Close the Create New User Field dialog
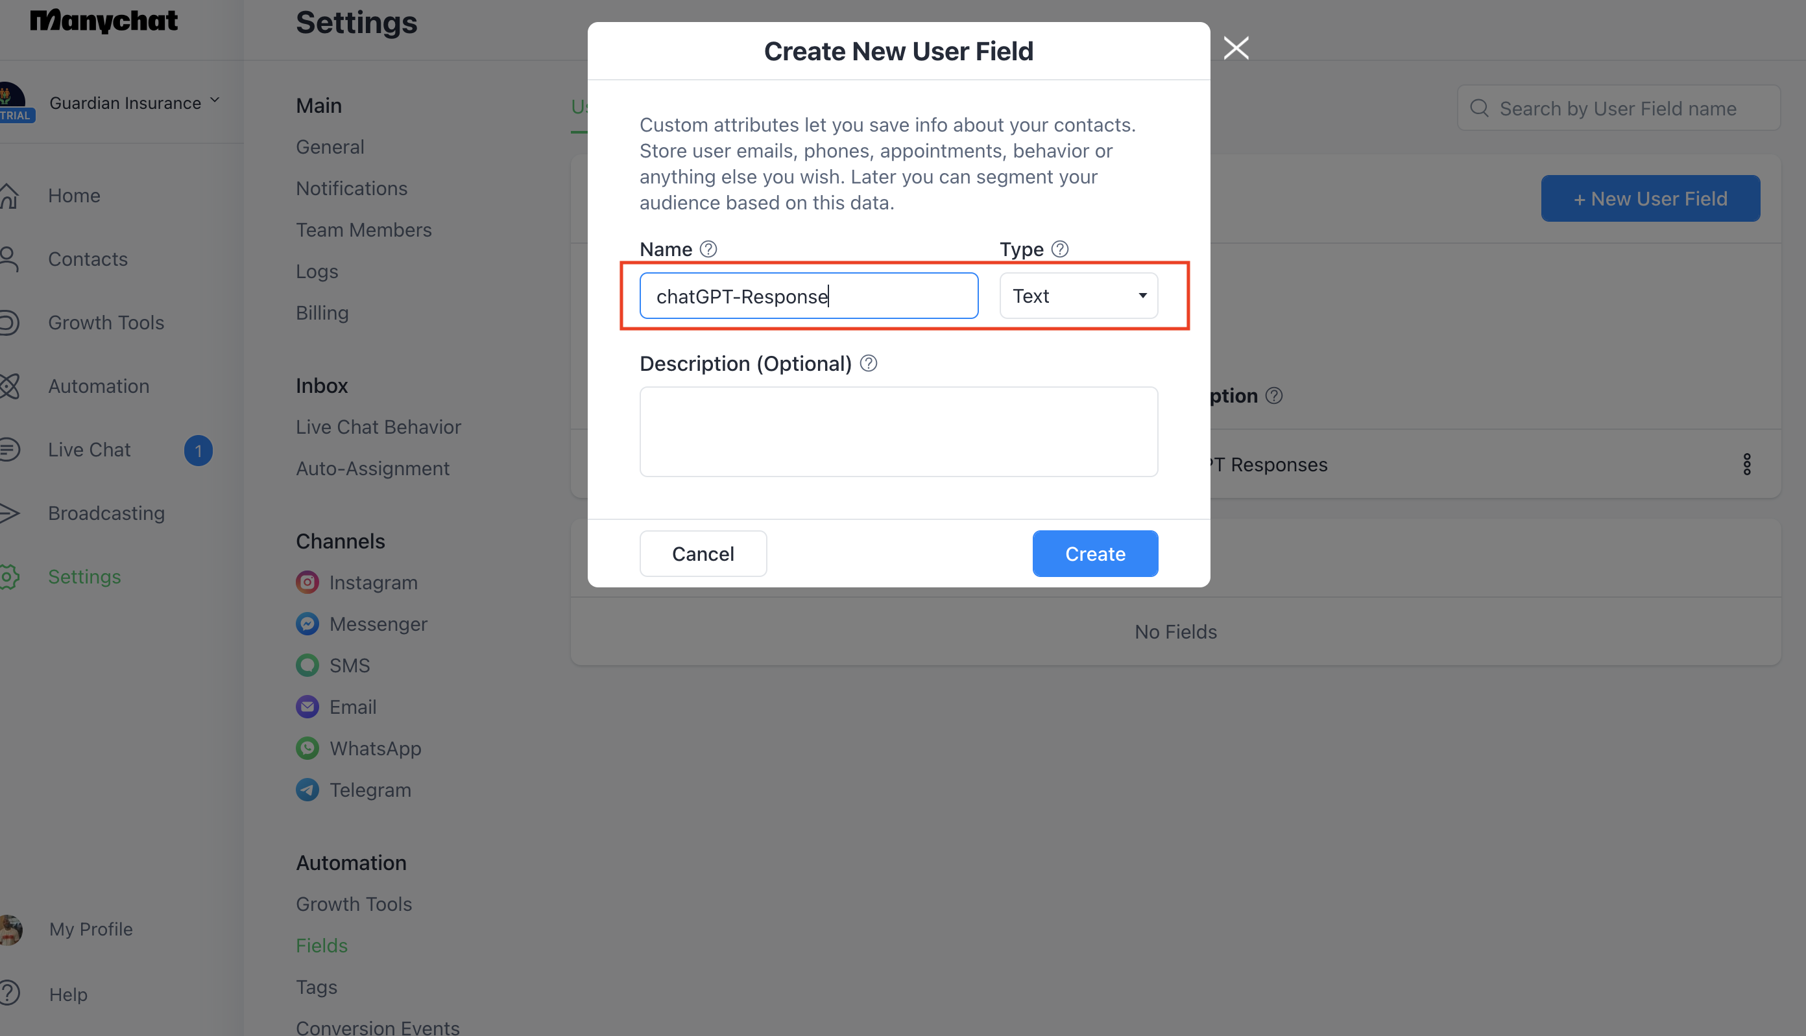Viewport: 1806px width, 1036px height. (x=1236, y=49)
